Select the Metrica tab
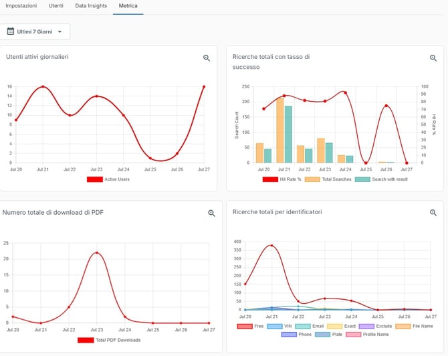Image resolution: width=448 pixels, height=356 pixels. 128,6
